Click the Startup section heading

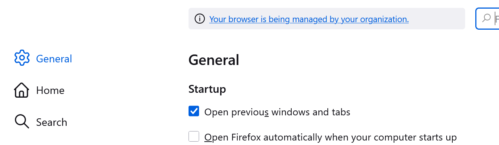click(x=207, y=89)
